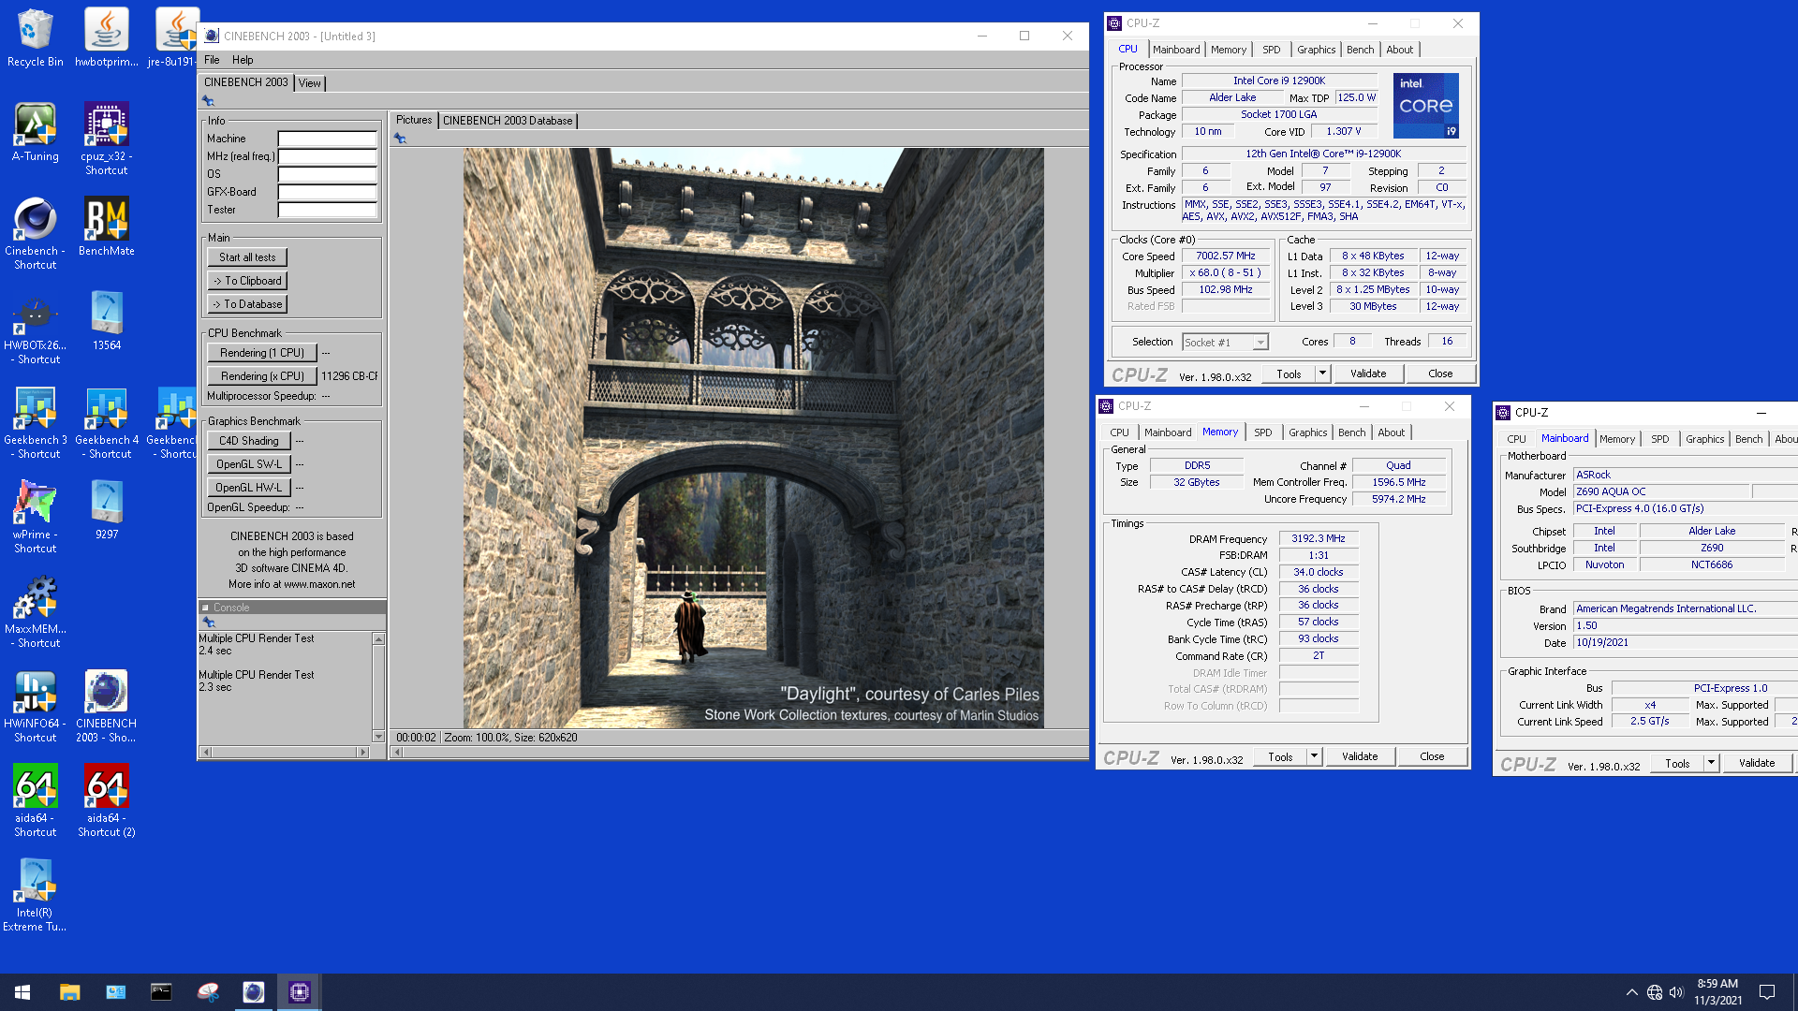Select the Pictures tab
1798x1011 pixels.
click(414, 120)
